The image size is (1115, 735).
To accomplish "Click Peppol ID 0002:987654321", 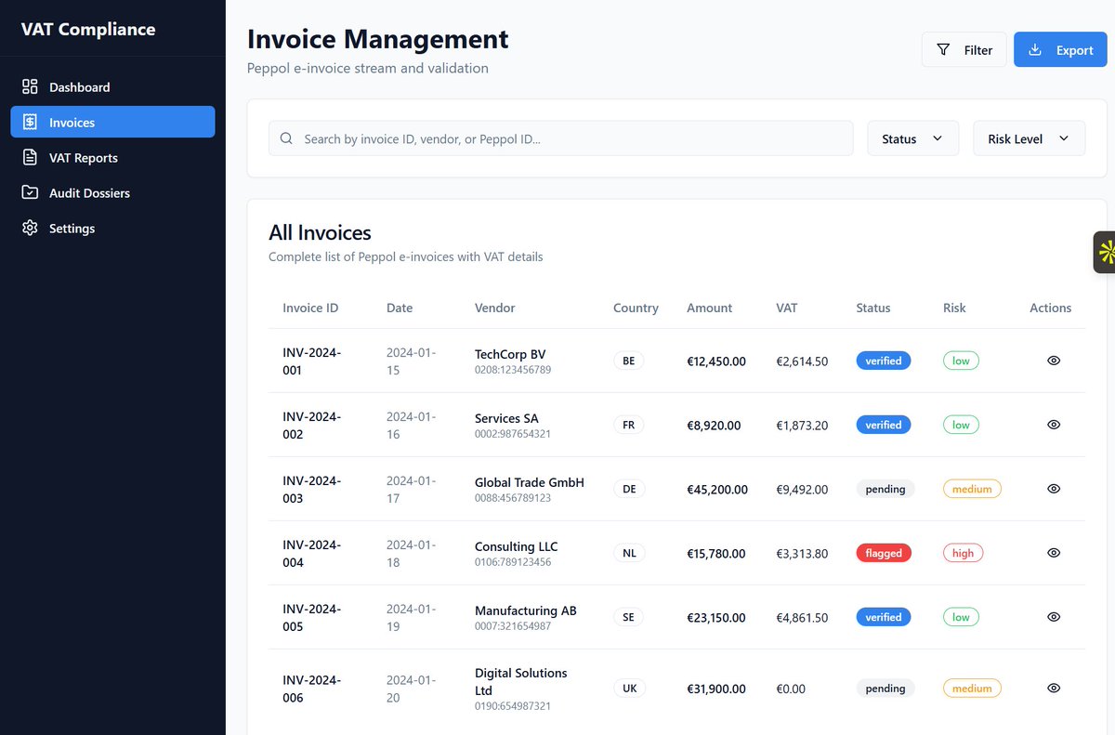I will (x=513, y=434).
